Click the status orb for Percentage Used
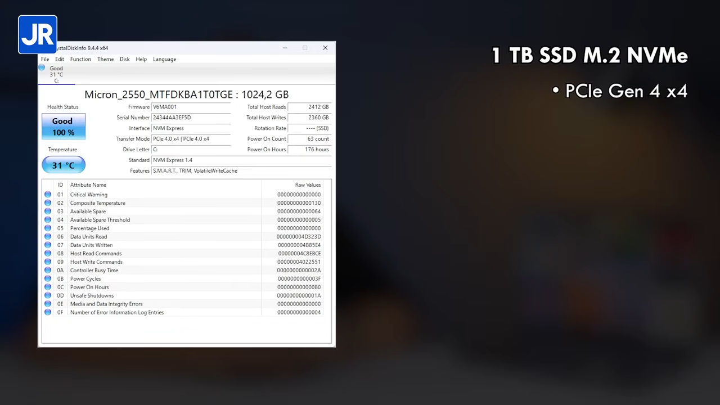The image size is (720, 405). [48, 228]
